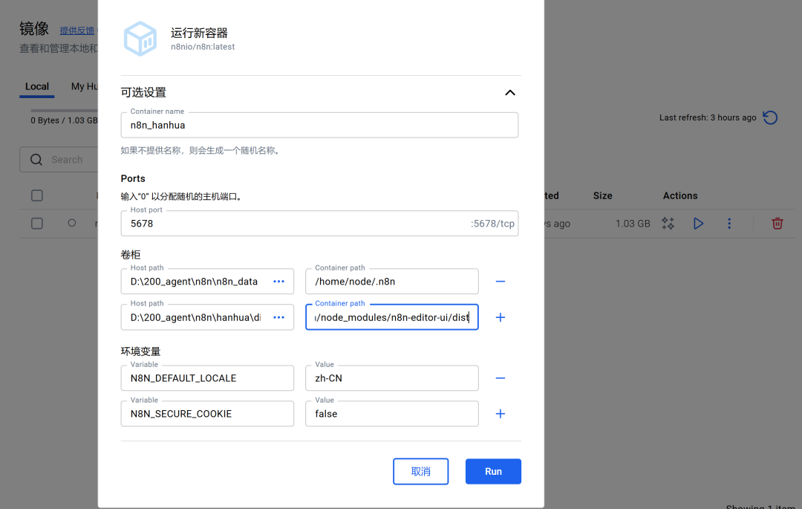Remove the /home/node/.n8n volume row
Viewport: 802px width, 509px height.
pos(501,282)
